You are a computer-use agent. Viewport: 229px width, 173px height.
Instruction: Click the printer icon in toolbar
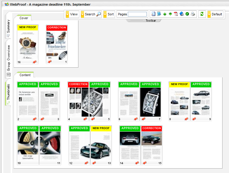[x=193, y=14]
